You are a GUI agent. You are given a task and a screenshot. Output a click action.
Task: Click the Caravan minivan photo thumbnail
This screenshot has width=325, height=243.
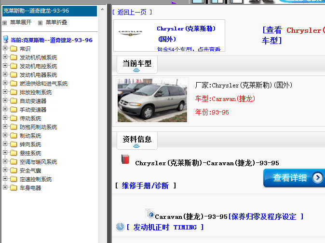152,100
